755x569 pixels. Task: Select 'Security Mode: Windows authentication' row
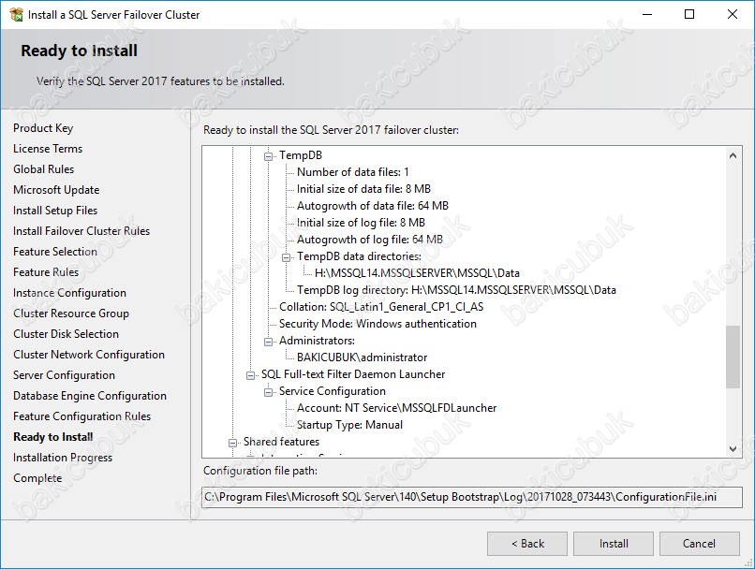pos(378,324)
